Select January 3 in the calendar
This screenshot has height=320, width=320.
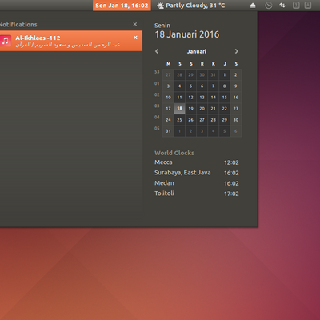(x=168, y=86)
